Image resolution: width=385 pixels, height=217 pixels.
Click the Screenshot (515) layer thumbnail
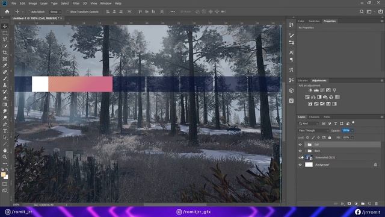pyautogui.click(x=309, y=157)
